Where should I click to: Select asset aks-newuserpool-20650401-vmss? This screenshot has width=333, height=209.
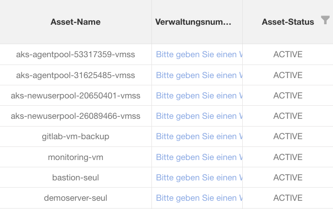(x=75, y=96)
